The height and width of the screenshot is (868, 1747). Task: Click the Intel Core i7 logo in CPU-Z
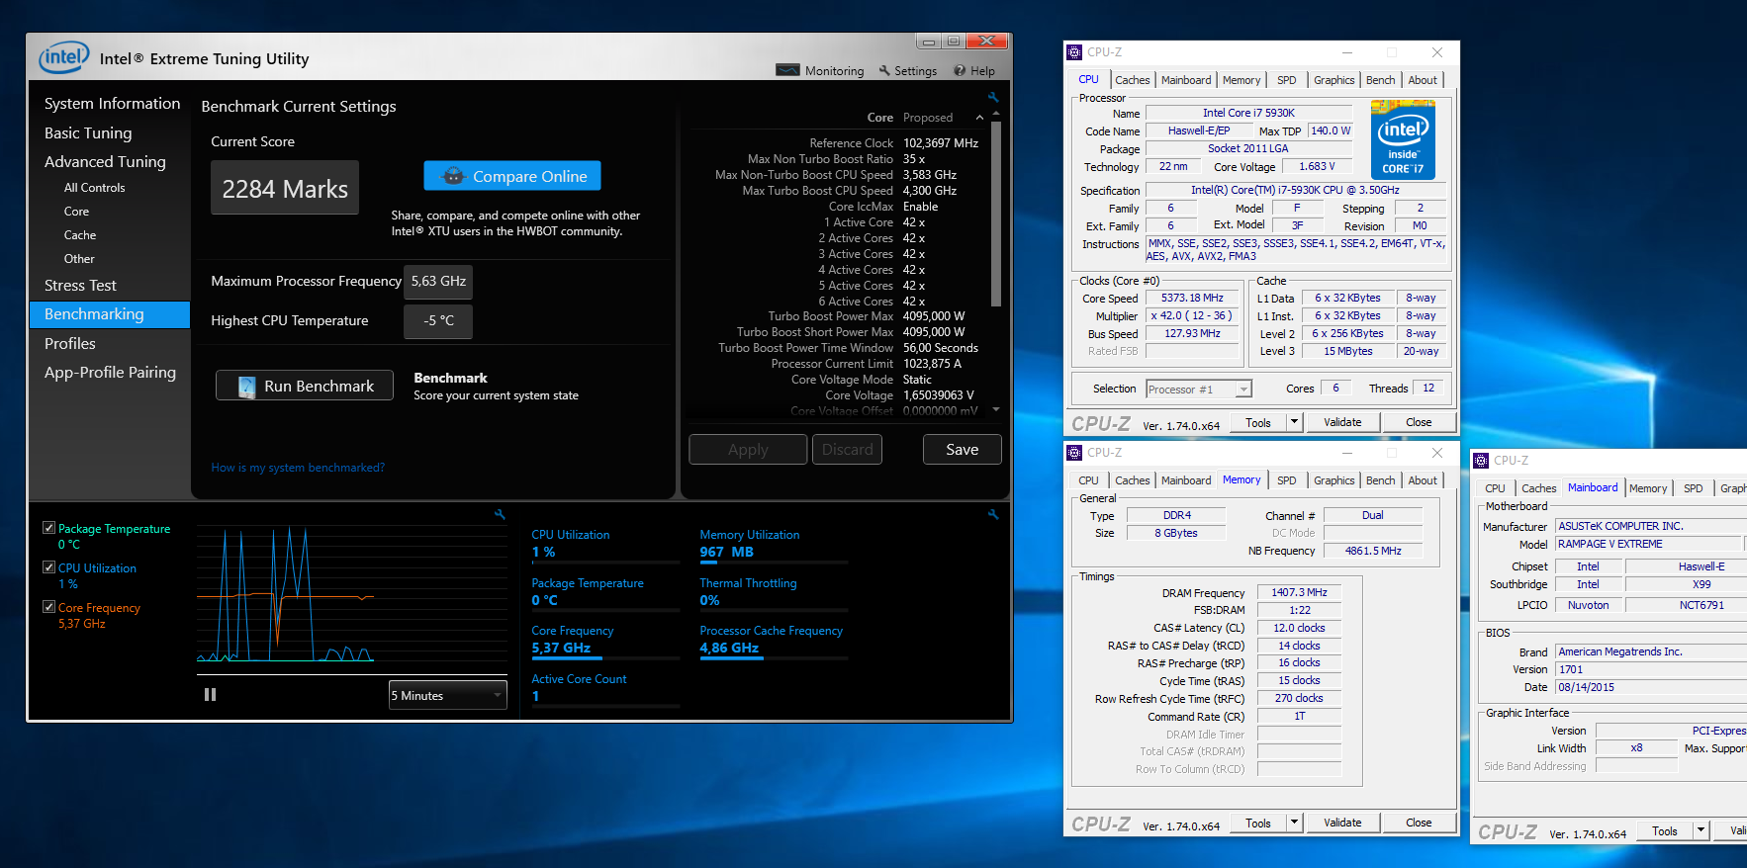pyautogui.click(x=1403, y=138)
